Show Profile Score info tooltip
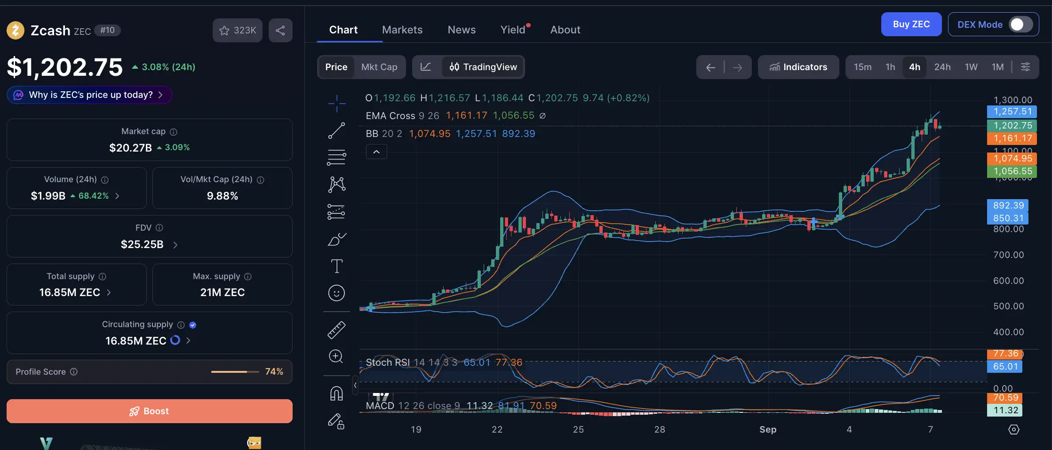Screen dimensions: 1052x450 (74, 372)
